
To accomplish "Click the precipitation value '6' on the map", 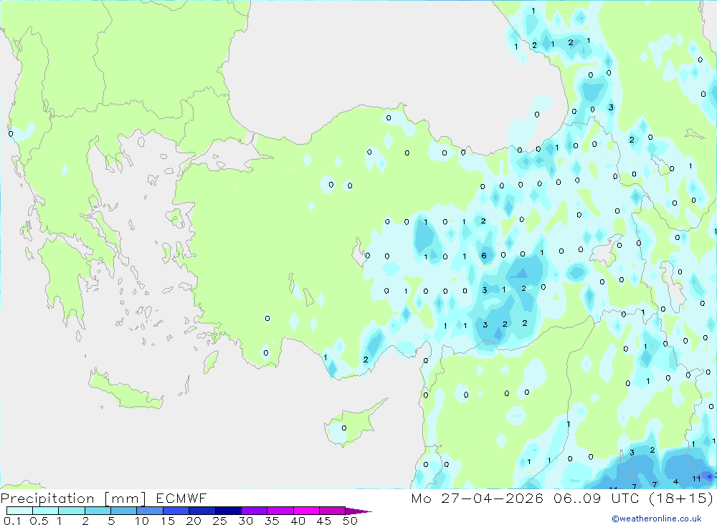I will tap(484, 256).
